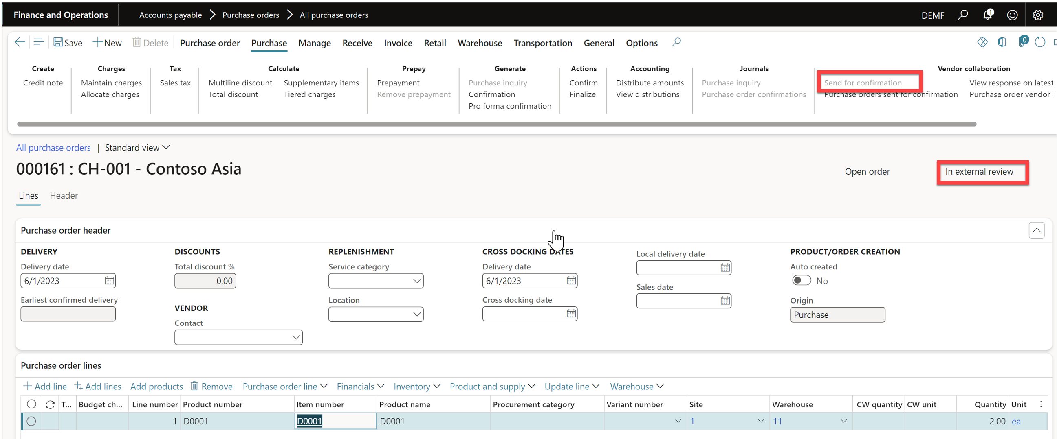Viewport: 1057px width, 439px height.
Task: Click the attachments icon with badge 0
Action: pos(1022,41)
